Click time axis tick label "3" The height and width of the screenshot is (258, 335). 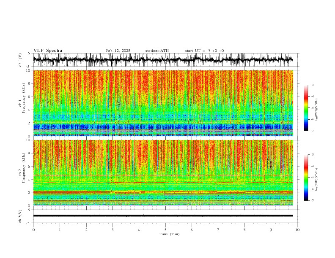pyautogui.click(x=113, y=230)
